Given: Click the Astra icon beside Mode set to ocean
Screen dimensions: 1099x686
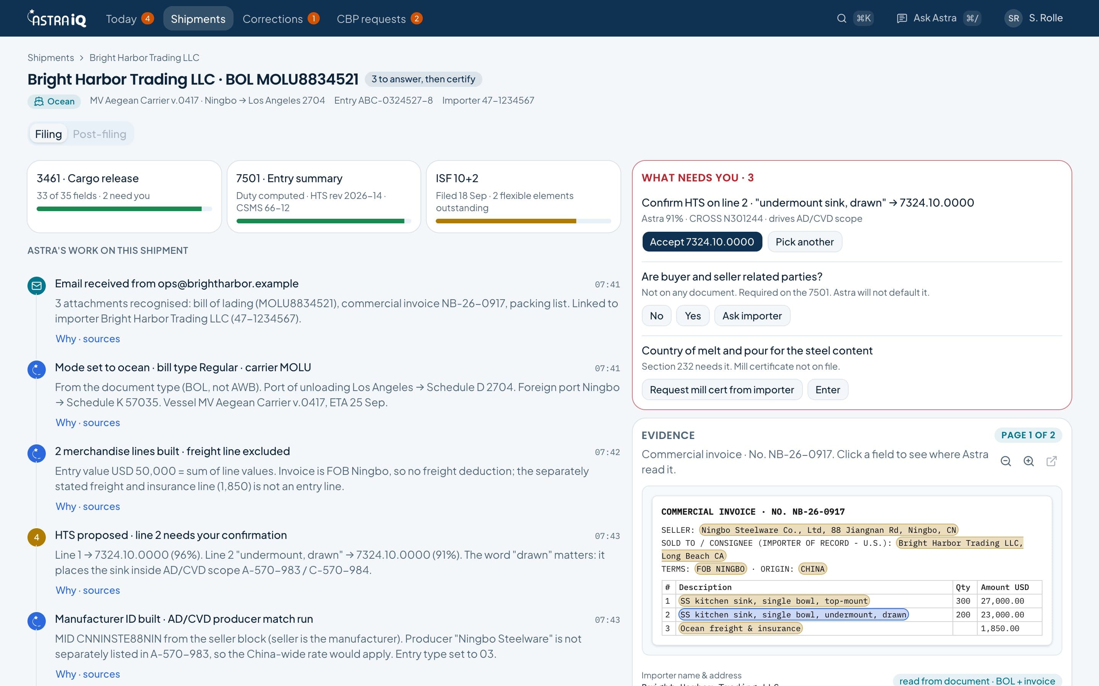Looking at the screenshot, I should (36, 370).
